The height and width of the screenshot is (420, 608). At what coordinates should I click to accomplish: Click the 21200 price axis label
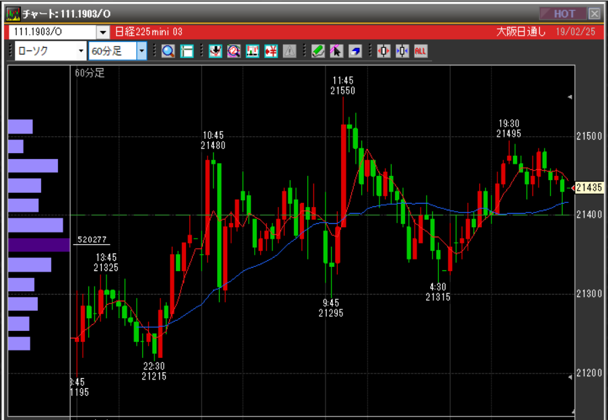pos(589,373)
